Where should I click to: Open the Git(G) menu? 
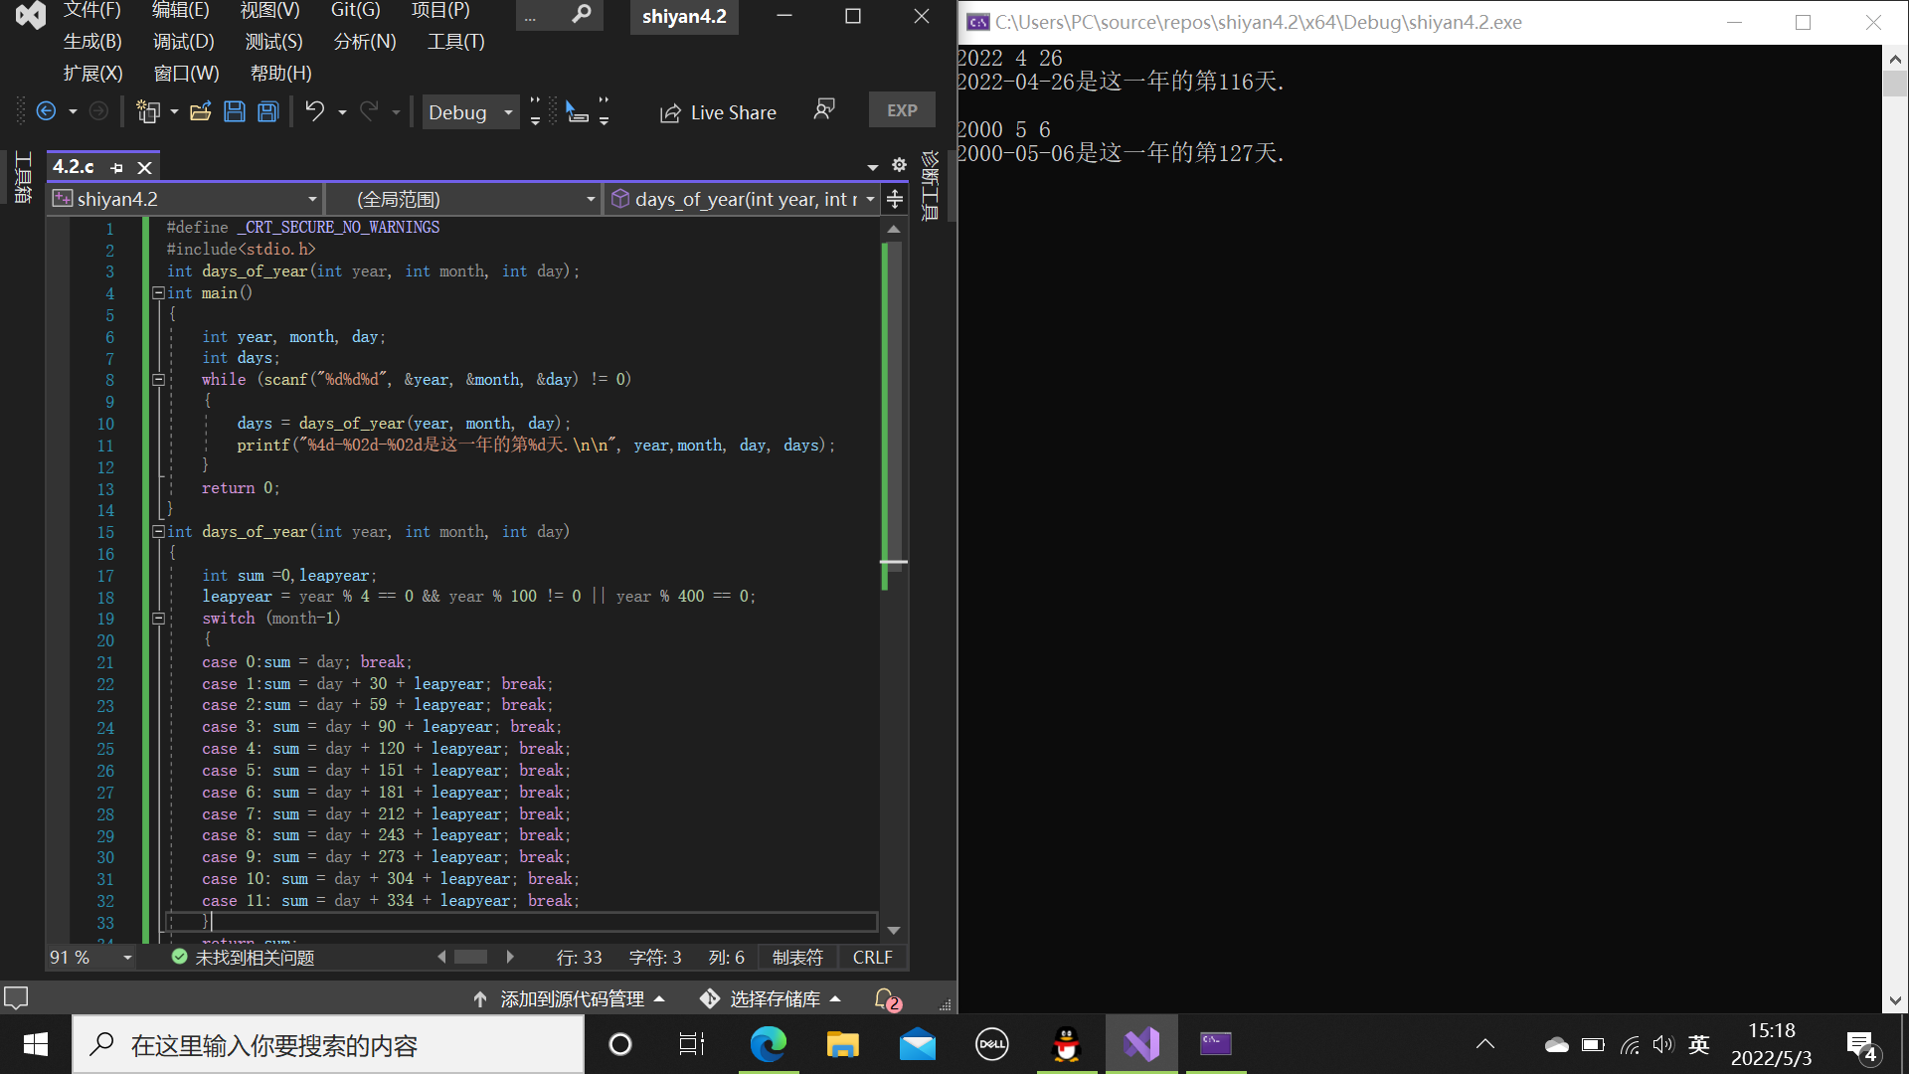355,10
